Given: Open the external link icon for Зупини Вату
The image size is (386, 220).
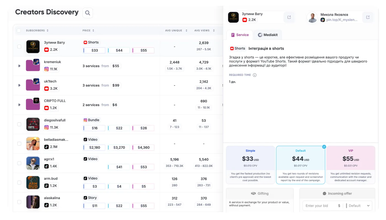Looking at the screenshot, I should tap(289, 17).
